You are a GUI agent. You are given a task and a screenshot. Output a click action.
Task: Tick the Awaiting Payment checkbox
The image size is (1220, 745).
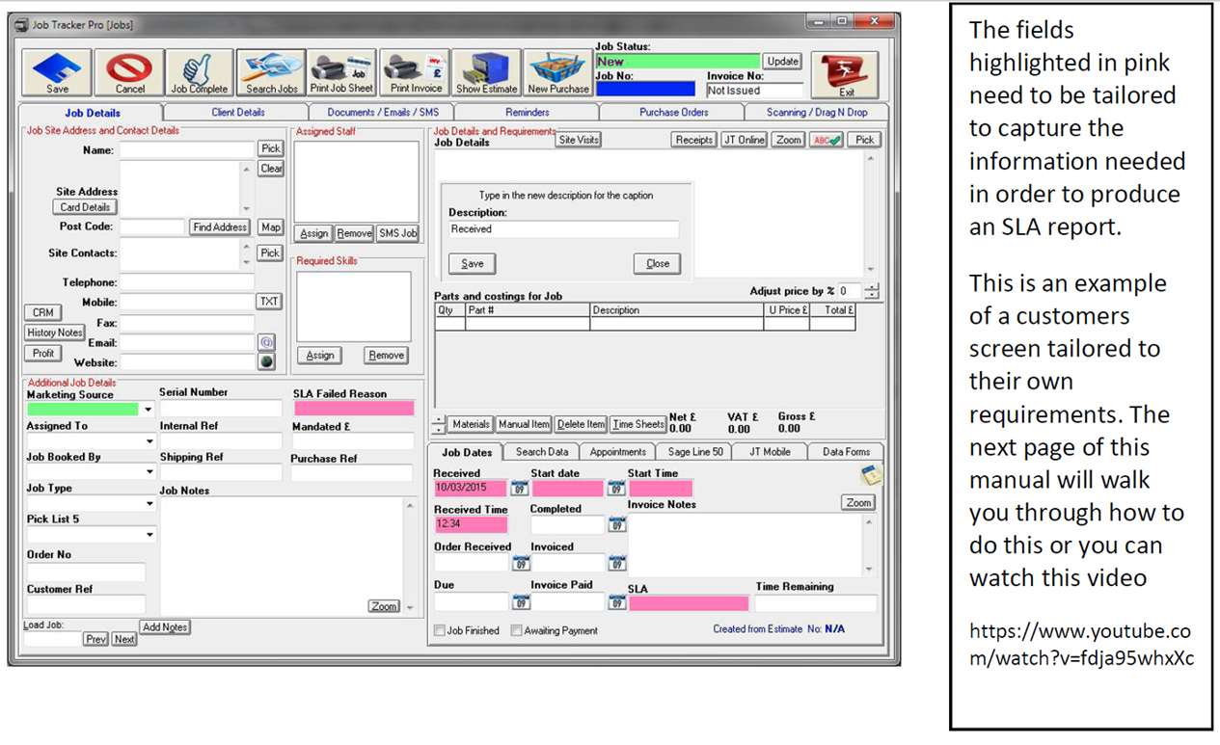pos(516,630)
